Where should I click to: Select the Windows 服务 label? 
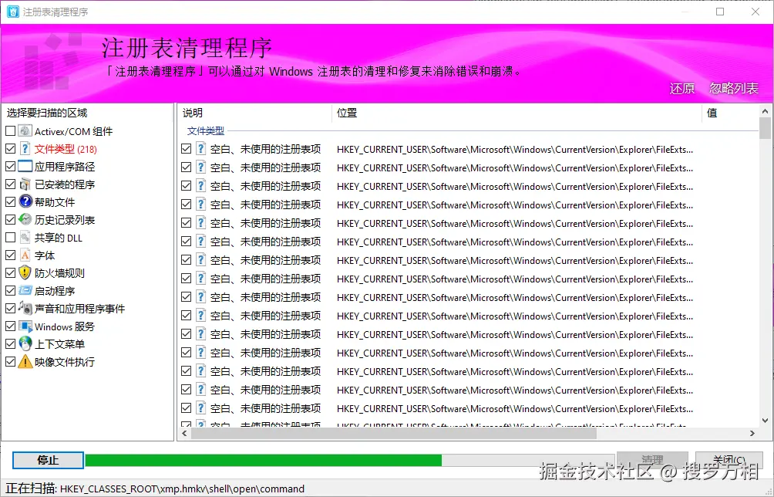tap(64, 326)
